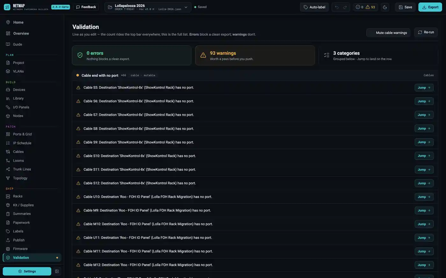Viewport: 446px width, 278px height.
Task: Toggle Mute cable warnings
Action: (x=388, y=33)
